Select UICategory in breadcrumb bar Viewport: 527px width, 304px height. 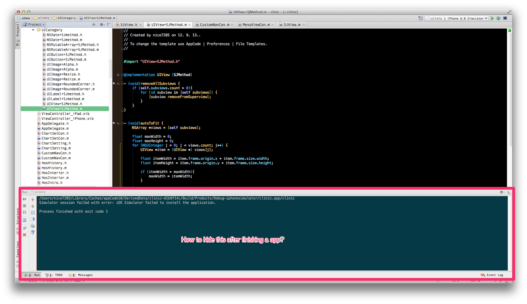(x=65, y=18)
